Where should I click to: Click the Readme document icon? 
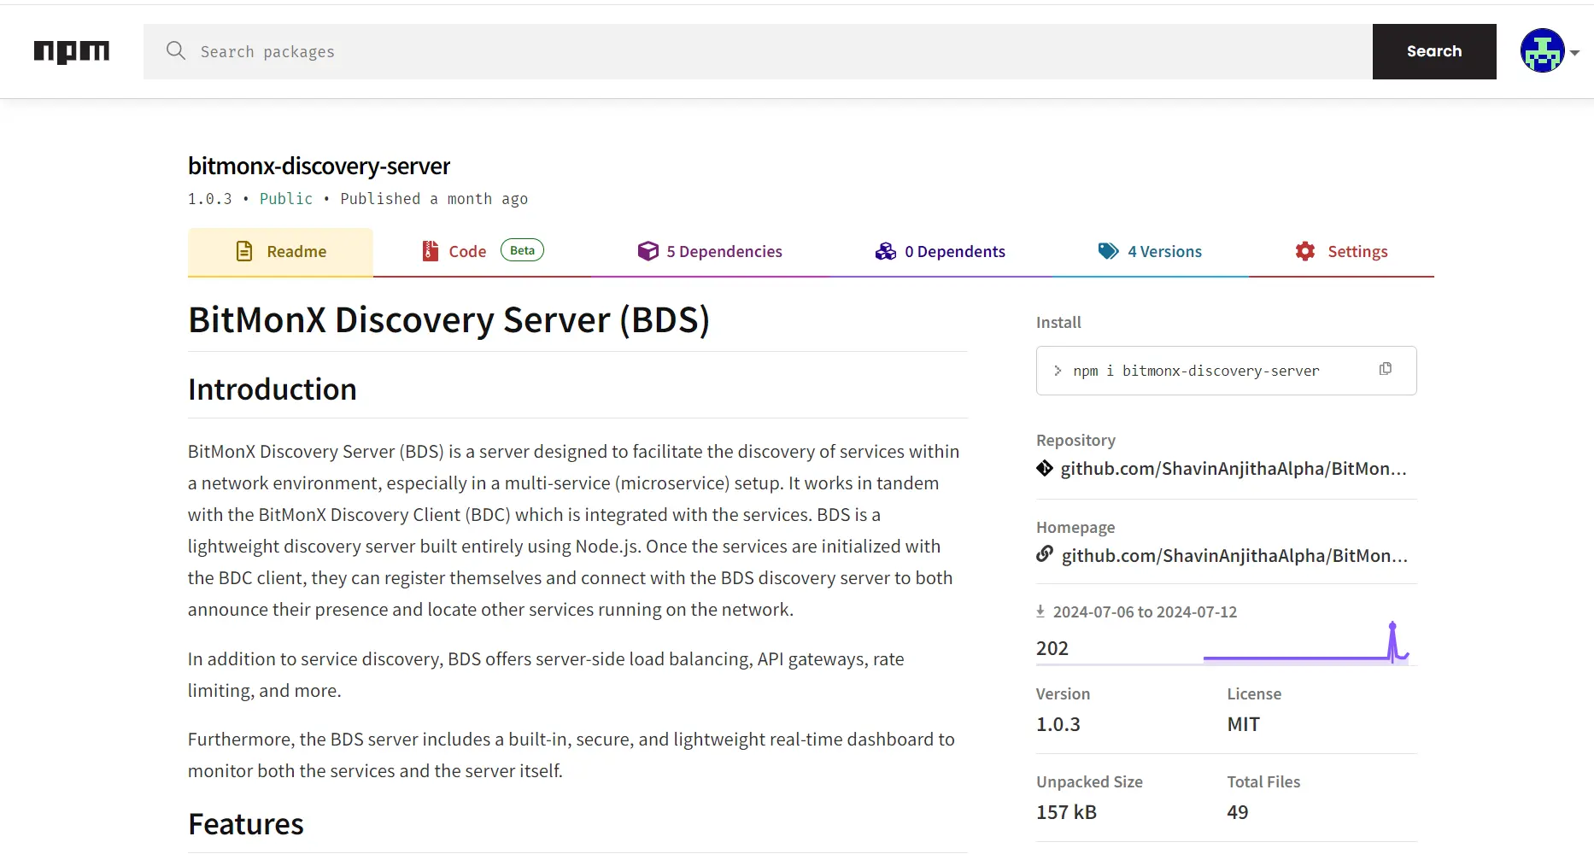(x=244, y=251)
